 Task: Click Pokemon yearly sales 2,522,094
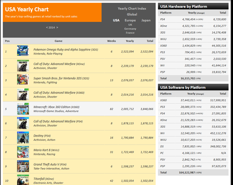coord(127,51)
